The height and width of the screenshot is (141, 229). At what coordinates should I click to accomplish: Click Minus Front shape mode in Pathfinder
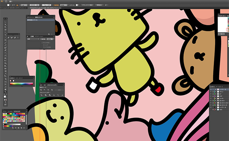[x=44, y=90]
